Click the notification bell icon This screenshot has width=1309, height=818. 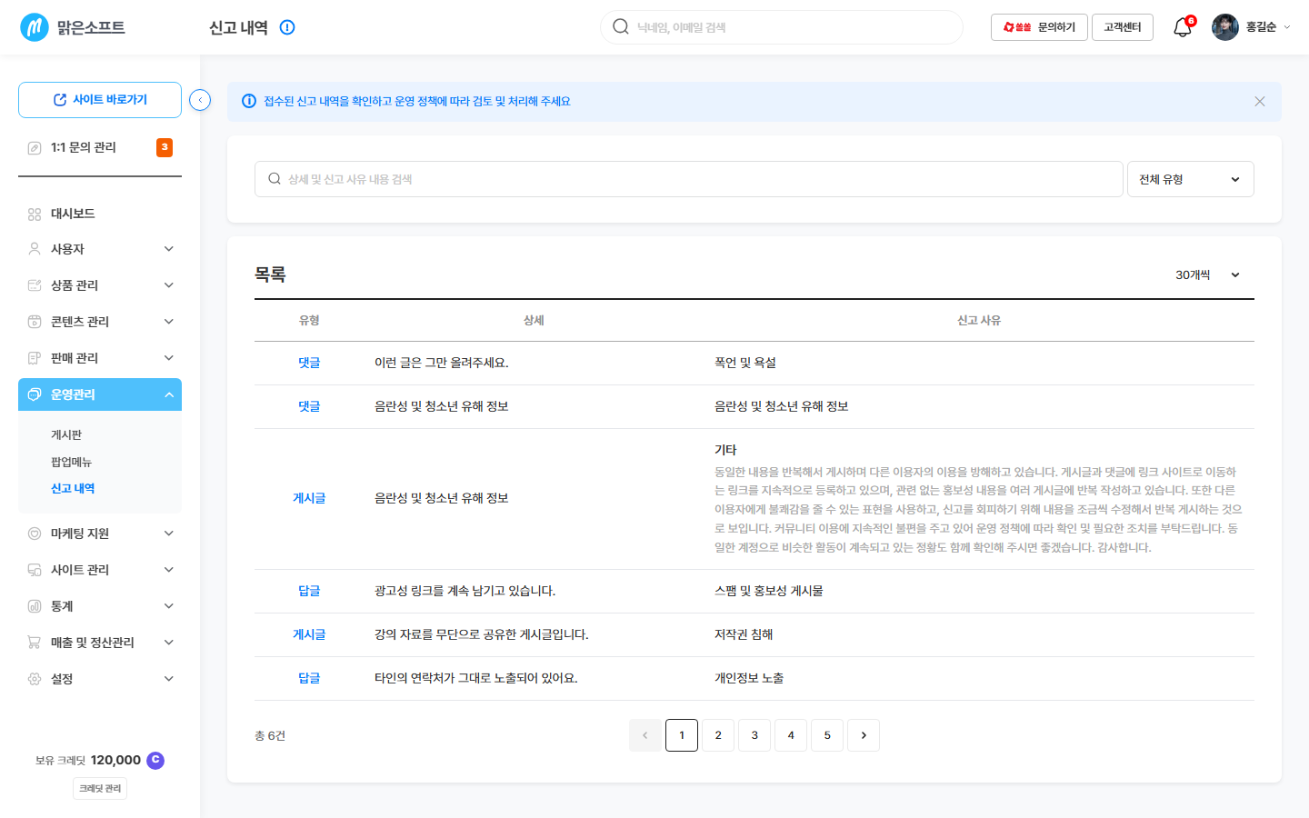click(1183, 27)
